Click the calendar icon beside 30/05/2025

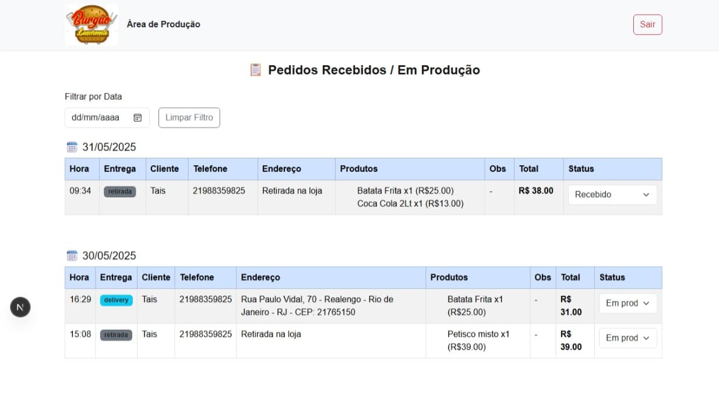pyautogui.click(x=71, y=255)
